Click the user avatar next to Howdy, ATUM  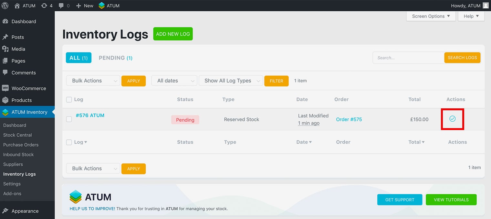tap(486, 5)
